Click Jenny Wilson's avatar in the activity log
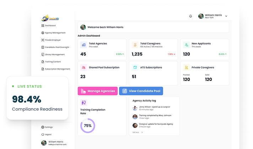The image size is (253, 149). [135, 108]
